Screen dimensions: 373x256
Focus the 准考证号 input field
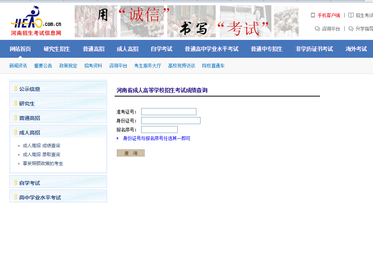click(169, 112)
